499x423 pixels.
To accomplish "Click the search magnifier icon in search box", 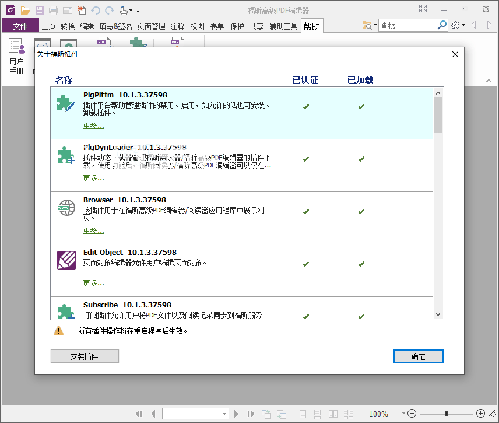I will [x=442, y=25].
